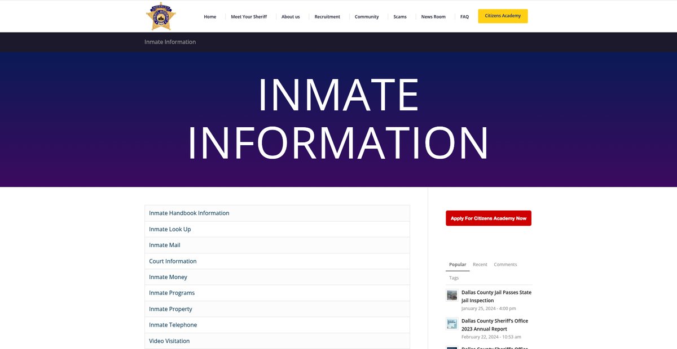This screenshot has width=677, height=349.
Task: Switch to the Comments tab
Action: click(505, 265)
